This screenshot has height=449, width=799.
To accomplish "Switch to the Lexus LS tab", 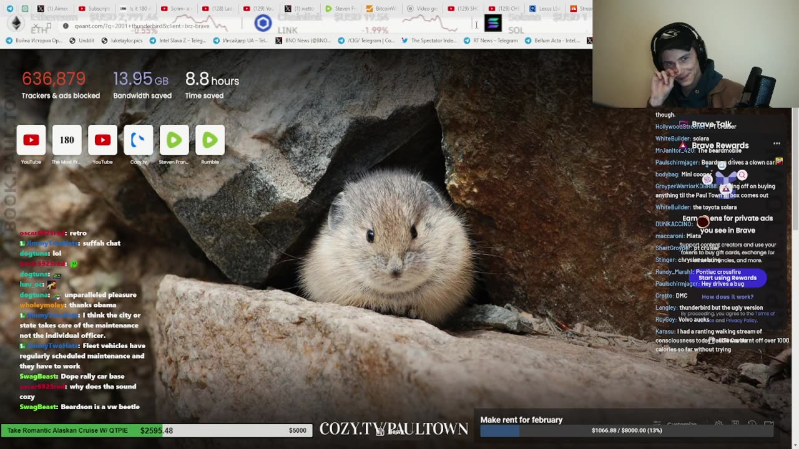I will point(544,9).
